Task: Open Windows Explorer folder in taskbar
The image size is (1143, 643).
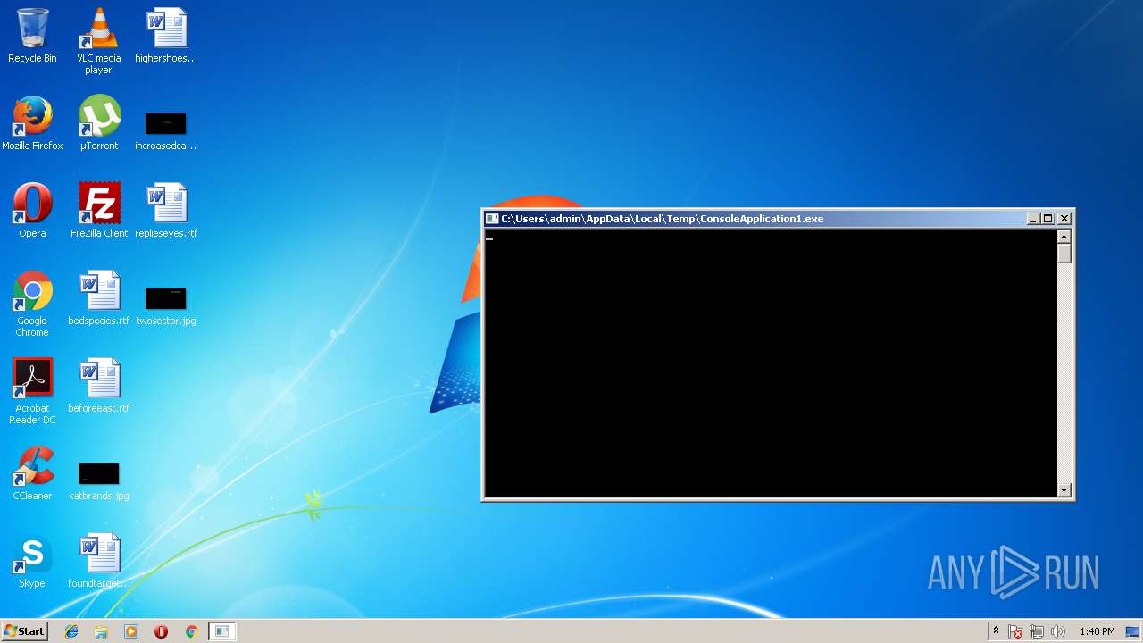Action: [101, 631]
